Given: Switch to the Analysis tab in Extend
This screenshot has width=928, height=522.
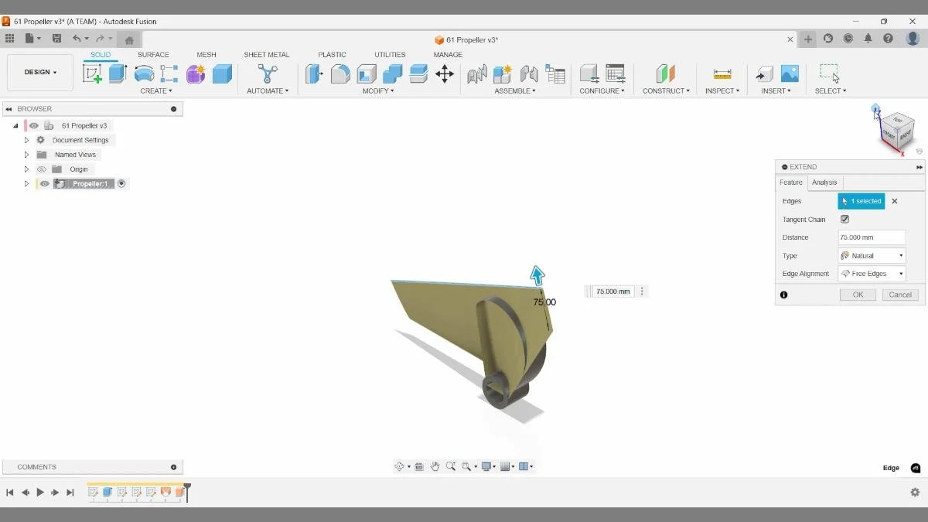Looking at the screenshot, I should click(x=824, y=183).
